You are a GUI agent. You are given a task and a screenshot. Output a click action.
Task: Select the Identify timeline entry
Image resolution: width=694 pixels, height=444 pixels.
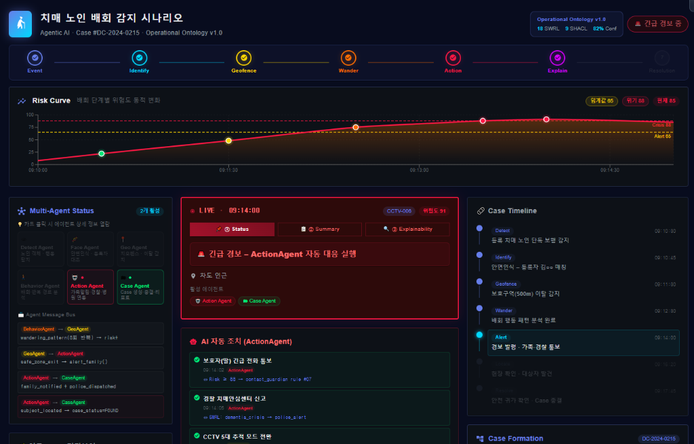click(x=584, y=262)
